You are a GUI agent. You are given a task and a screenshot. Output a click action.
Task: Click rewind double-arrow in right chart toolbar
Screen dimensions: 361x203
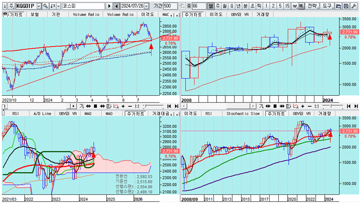coord(268,106)
